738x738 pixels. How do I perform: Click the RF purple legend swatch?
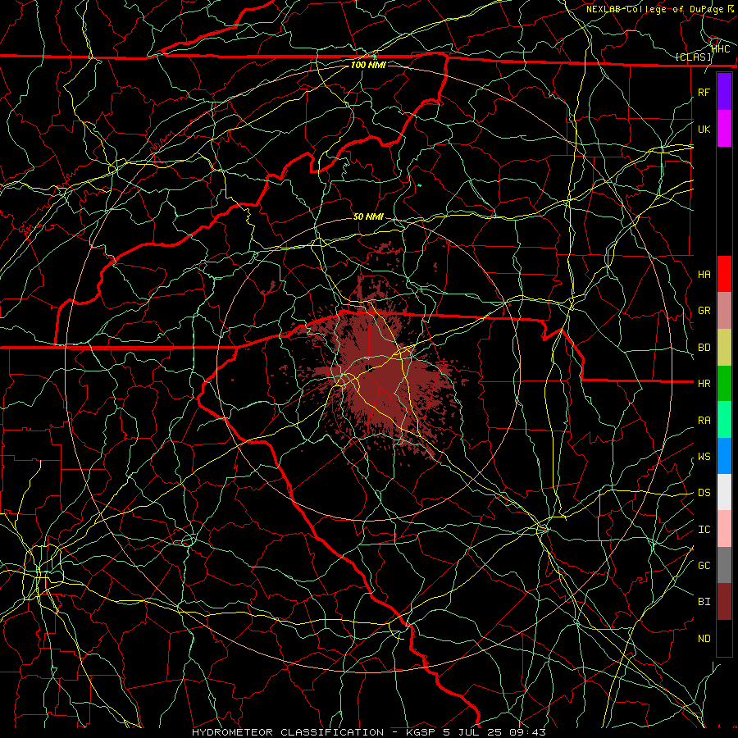(x=724, y=92)
